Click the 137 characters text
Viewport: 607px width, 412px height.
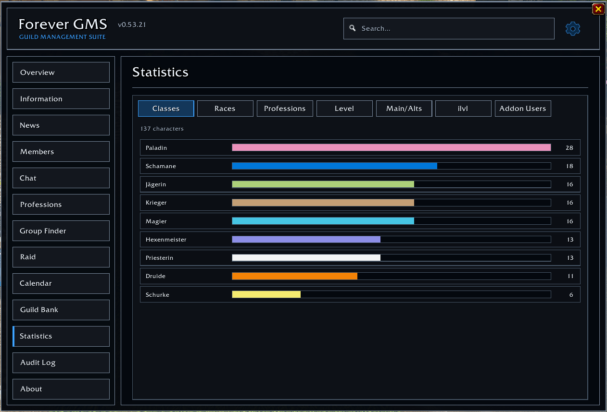(x=162, y=129)
